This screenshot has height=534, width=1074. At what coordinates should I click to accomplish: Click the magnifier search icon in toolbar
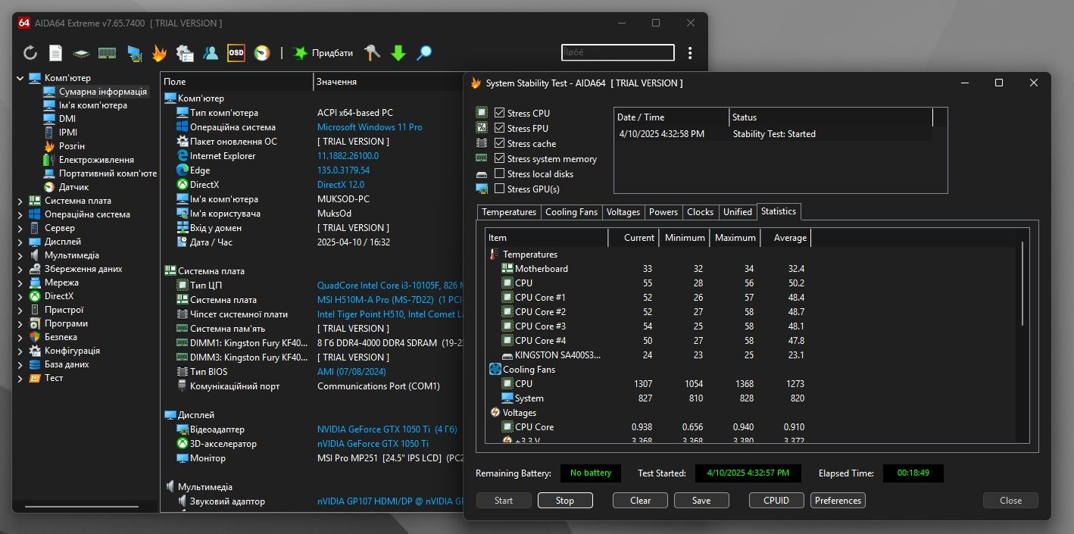pyautogui.click(x=424, y=53)
